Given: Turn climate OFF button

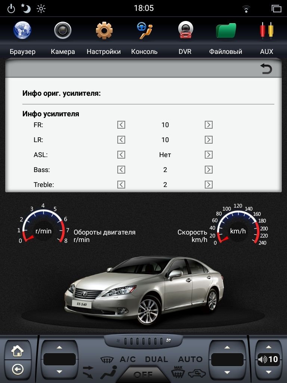Looking at the screenshot, I should 143,374.
